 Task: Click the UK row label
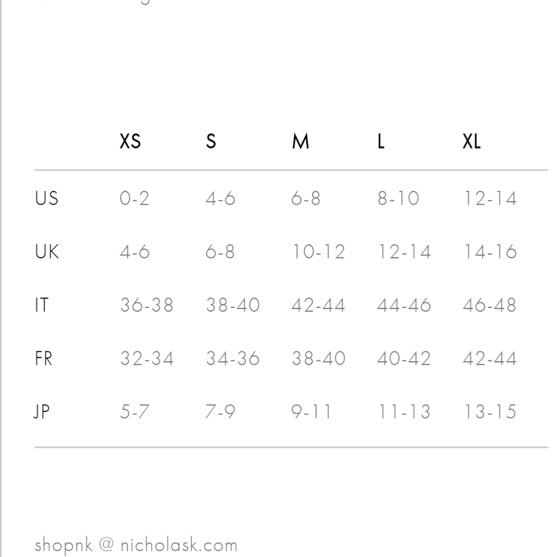click(47, 252)
